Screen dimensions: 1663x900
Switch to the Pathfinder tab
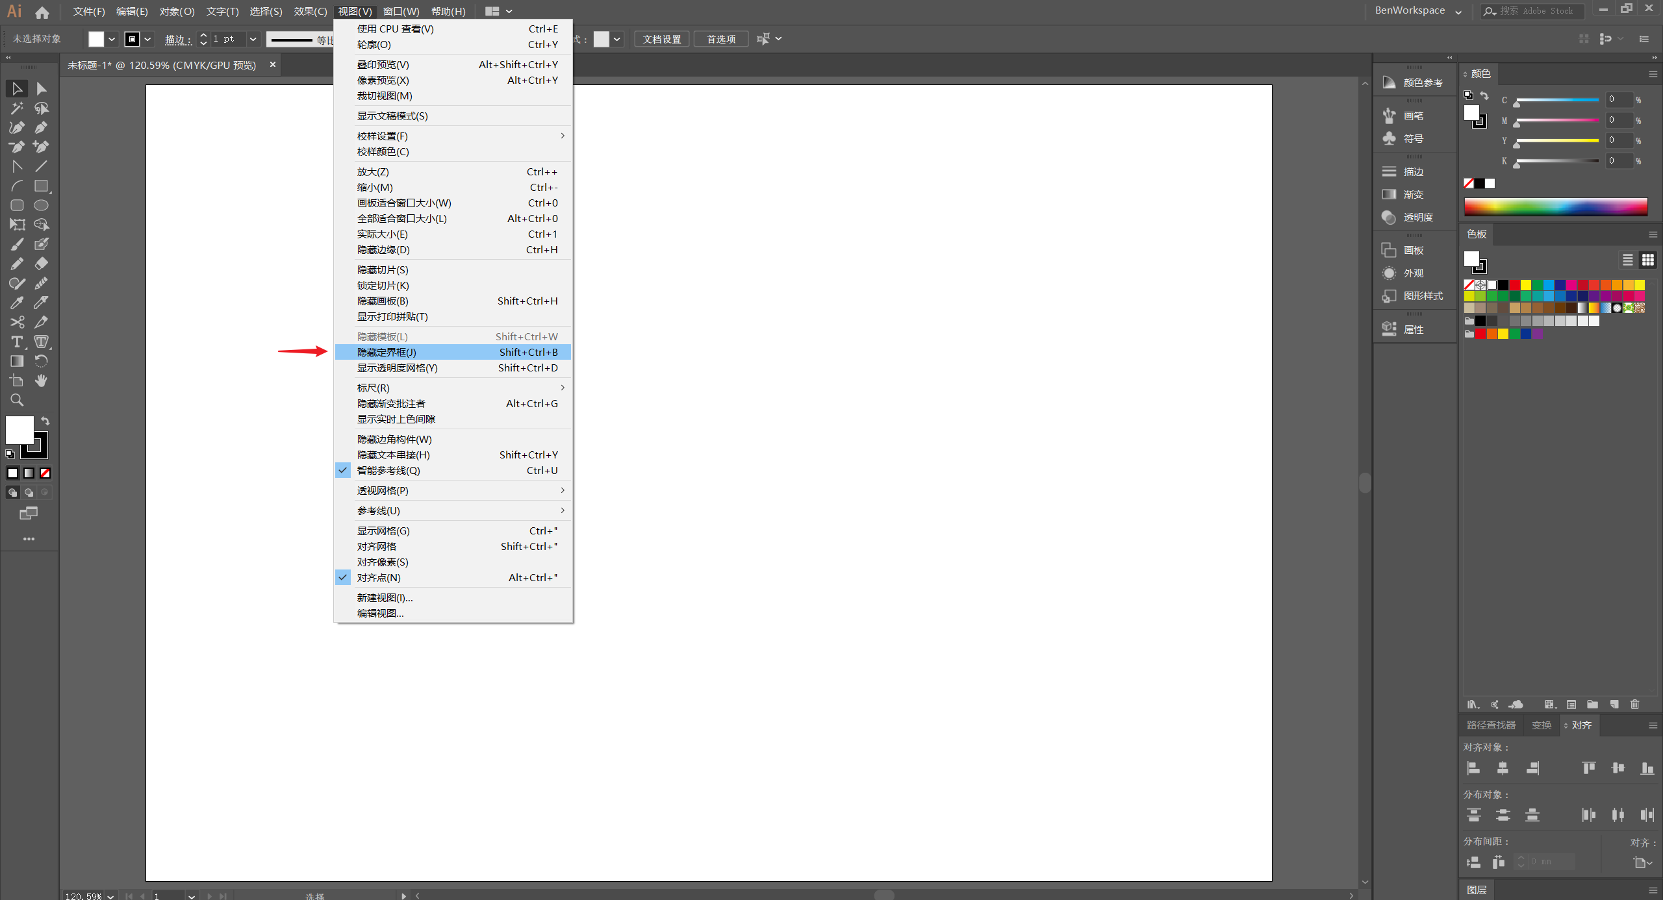1491,725
